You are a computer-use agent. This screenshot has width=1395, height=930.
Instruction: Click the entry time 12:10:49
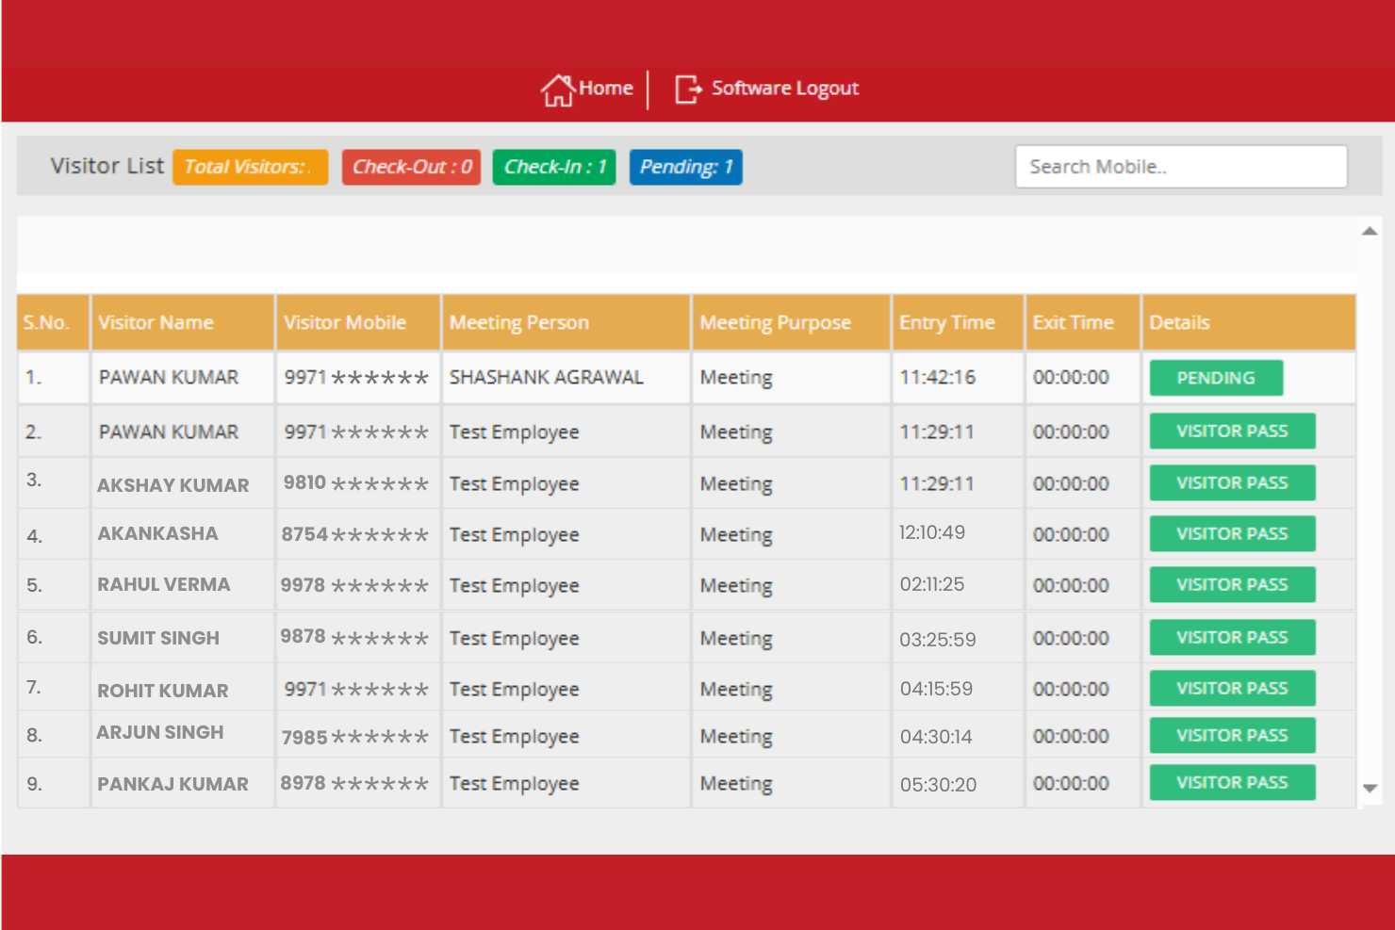pyautogui.click(x=932, y=532)
